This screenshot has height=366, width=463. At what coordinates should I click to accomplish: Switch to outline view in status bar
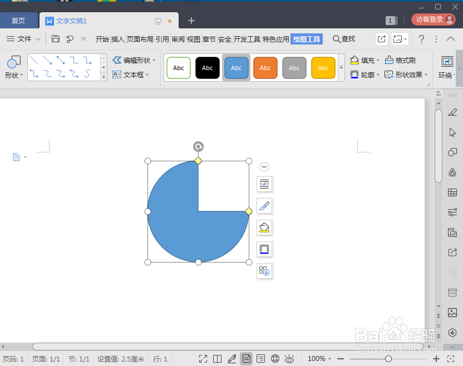tap(261, 359)
